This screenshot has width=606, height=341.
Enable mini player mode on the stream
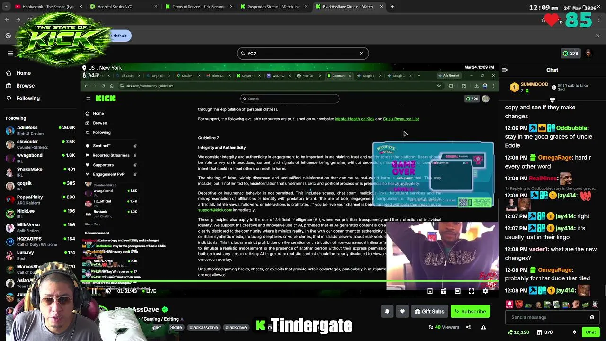(x=430, y=291)
